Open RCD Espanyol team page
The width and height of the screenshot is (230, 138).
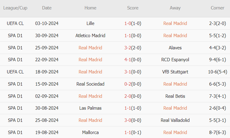tap(175, 60)
